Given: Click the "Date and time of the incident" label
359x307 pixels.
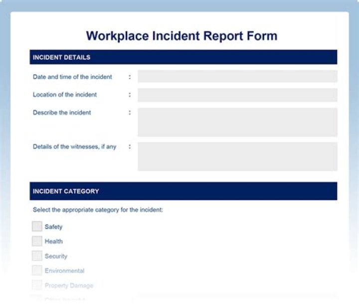Looking at the screenshot, I should pos(72,77).
